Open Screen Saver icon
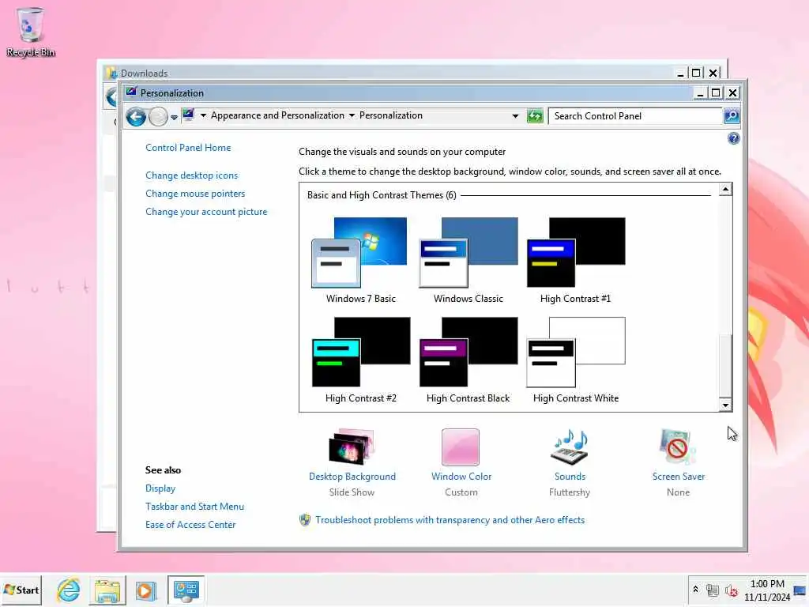This screenshot has width=809, height=607. (677, 447)
